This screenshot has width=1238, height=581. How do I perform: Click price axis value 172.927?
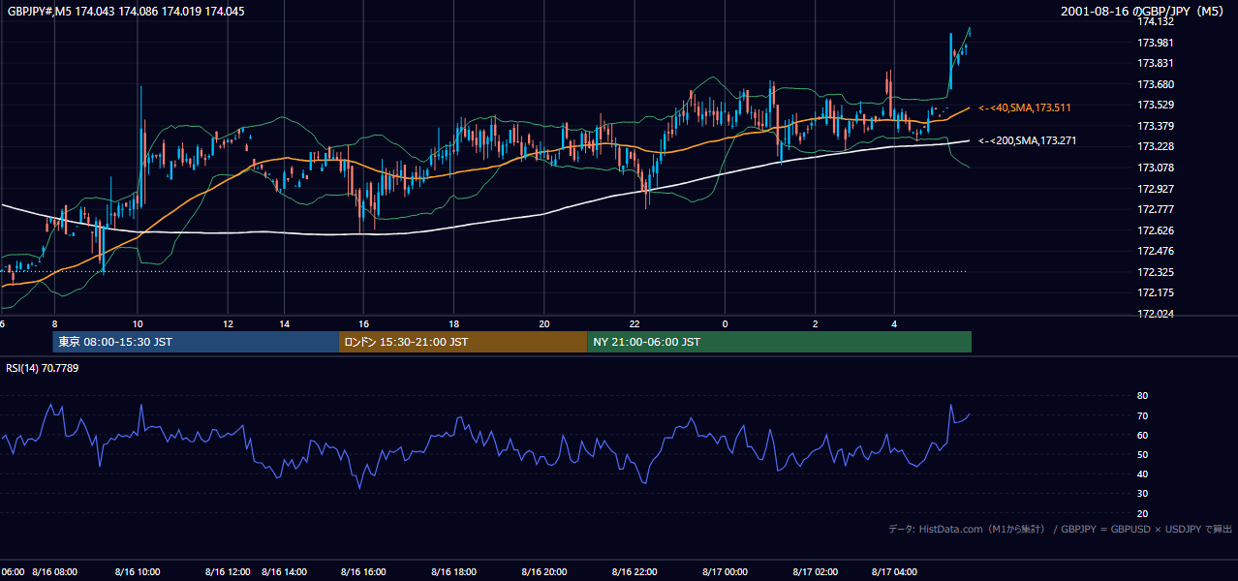1156,189
